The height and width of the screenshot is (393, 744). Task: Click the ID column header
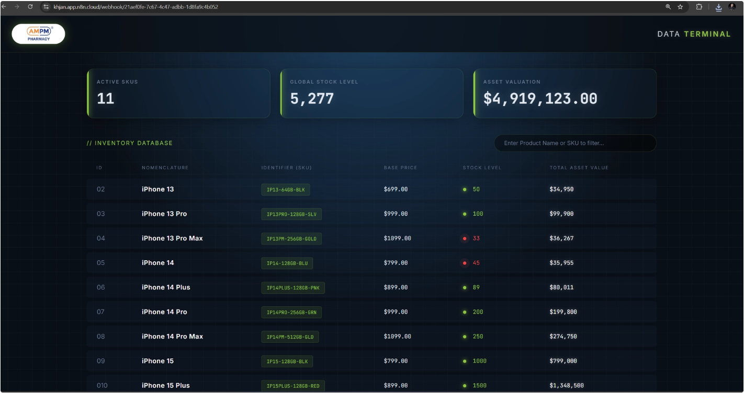pyautogui.click(x=99, y=168)
